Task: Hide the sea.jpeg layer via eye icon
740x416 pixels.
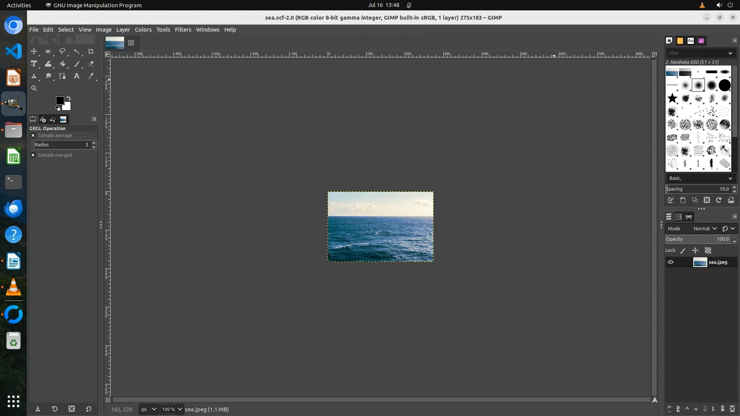Action: tap(671, 262)
